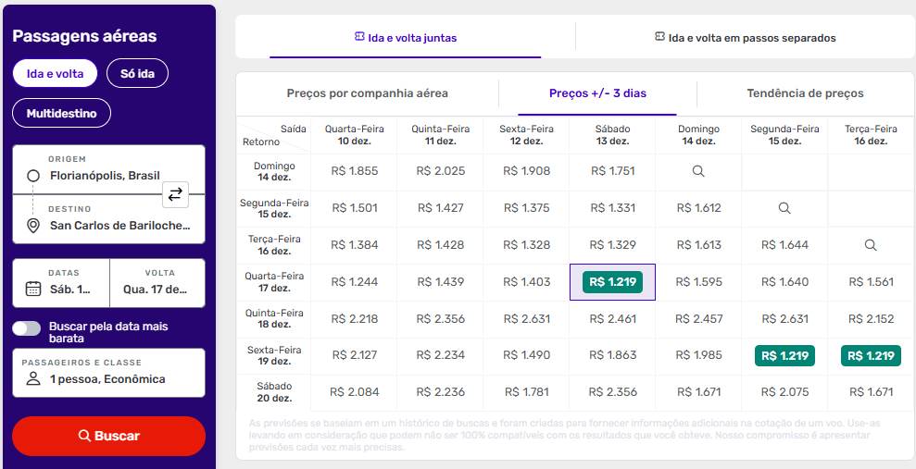
Task: Select highlighted R$ 1.219 fare for Sábado 13 dez.
Action: 612,282
